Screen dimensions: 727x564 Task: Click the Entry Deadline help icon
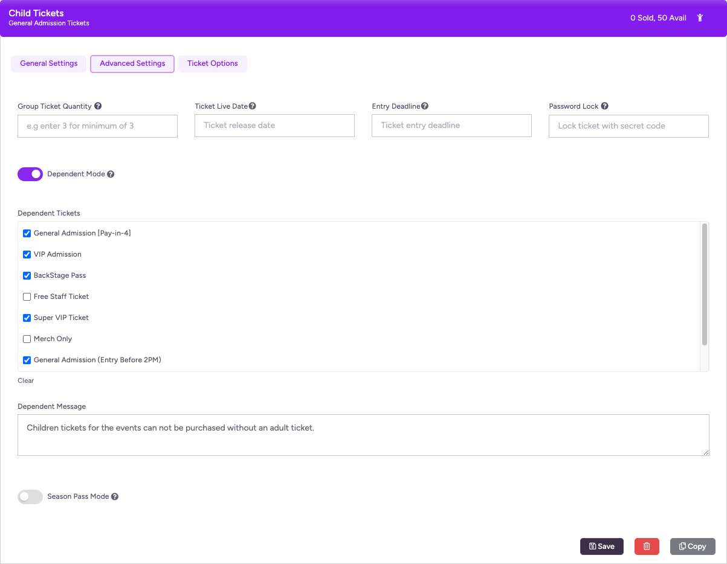click(x=425, y=106)
